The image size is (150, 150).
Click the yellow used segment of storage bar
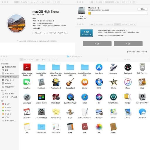pyautogui.click(x=90, y=13)
